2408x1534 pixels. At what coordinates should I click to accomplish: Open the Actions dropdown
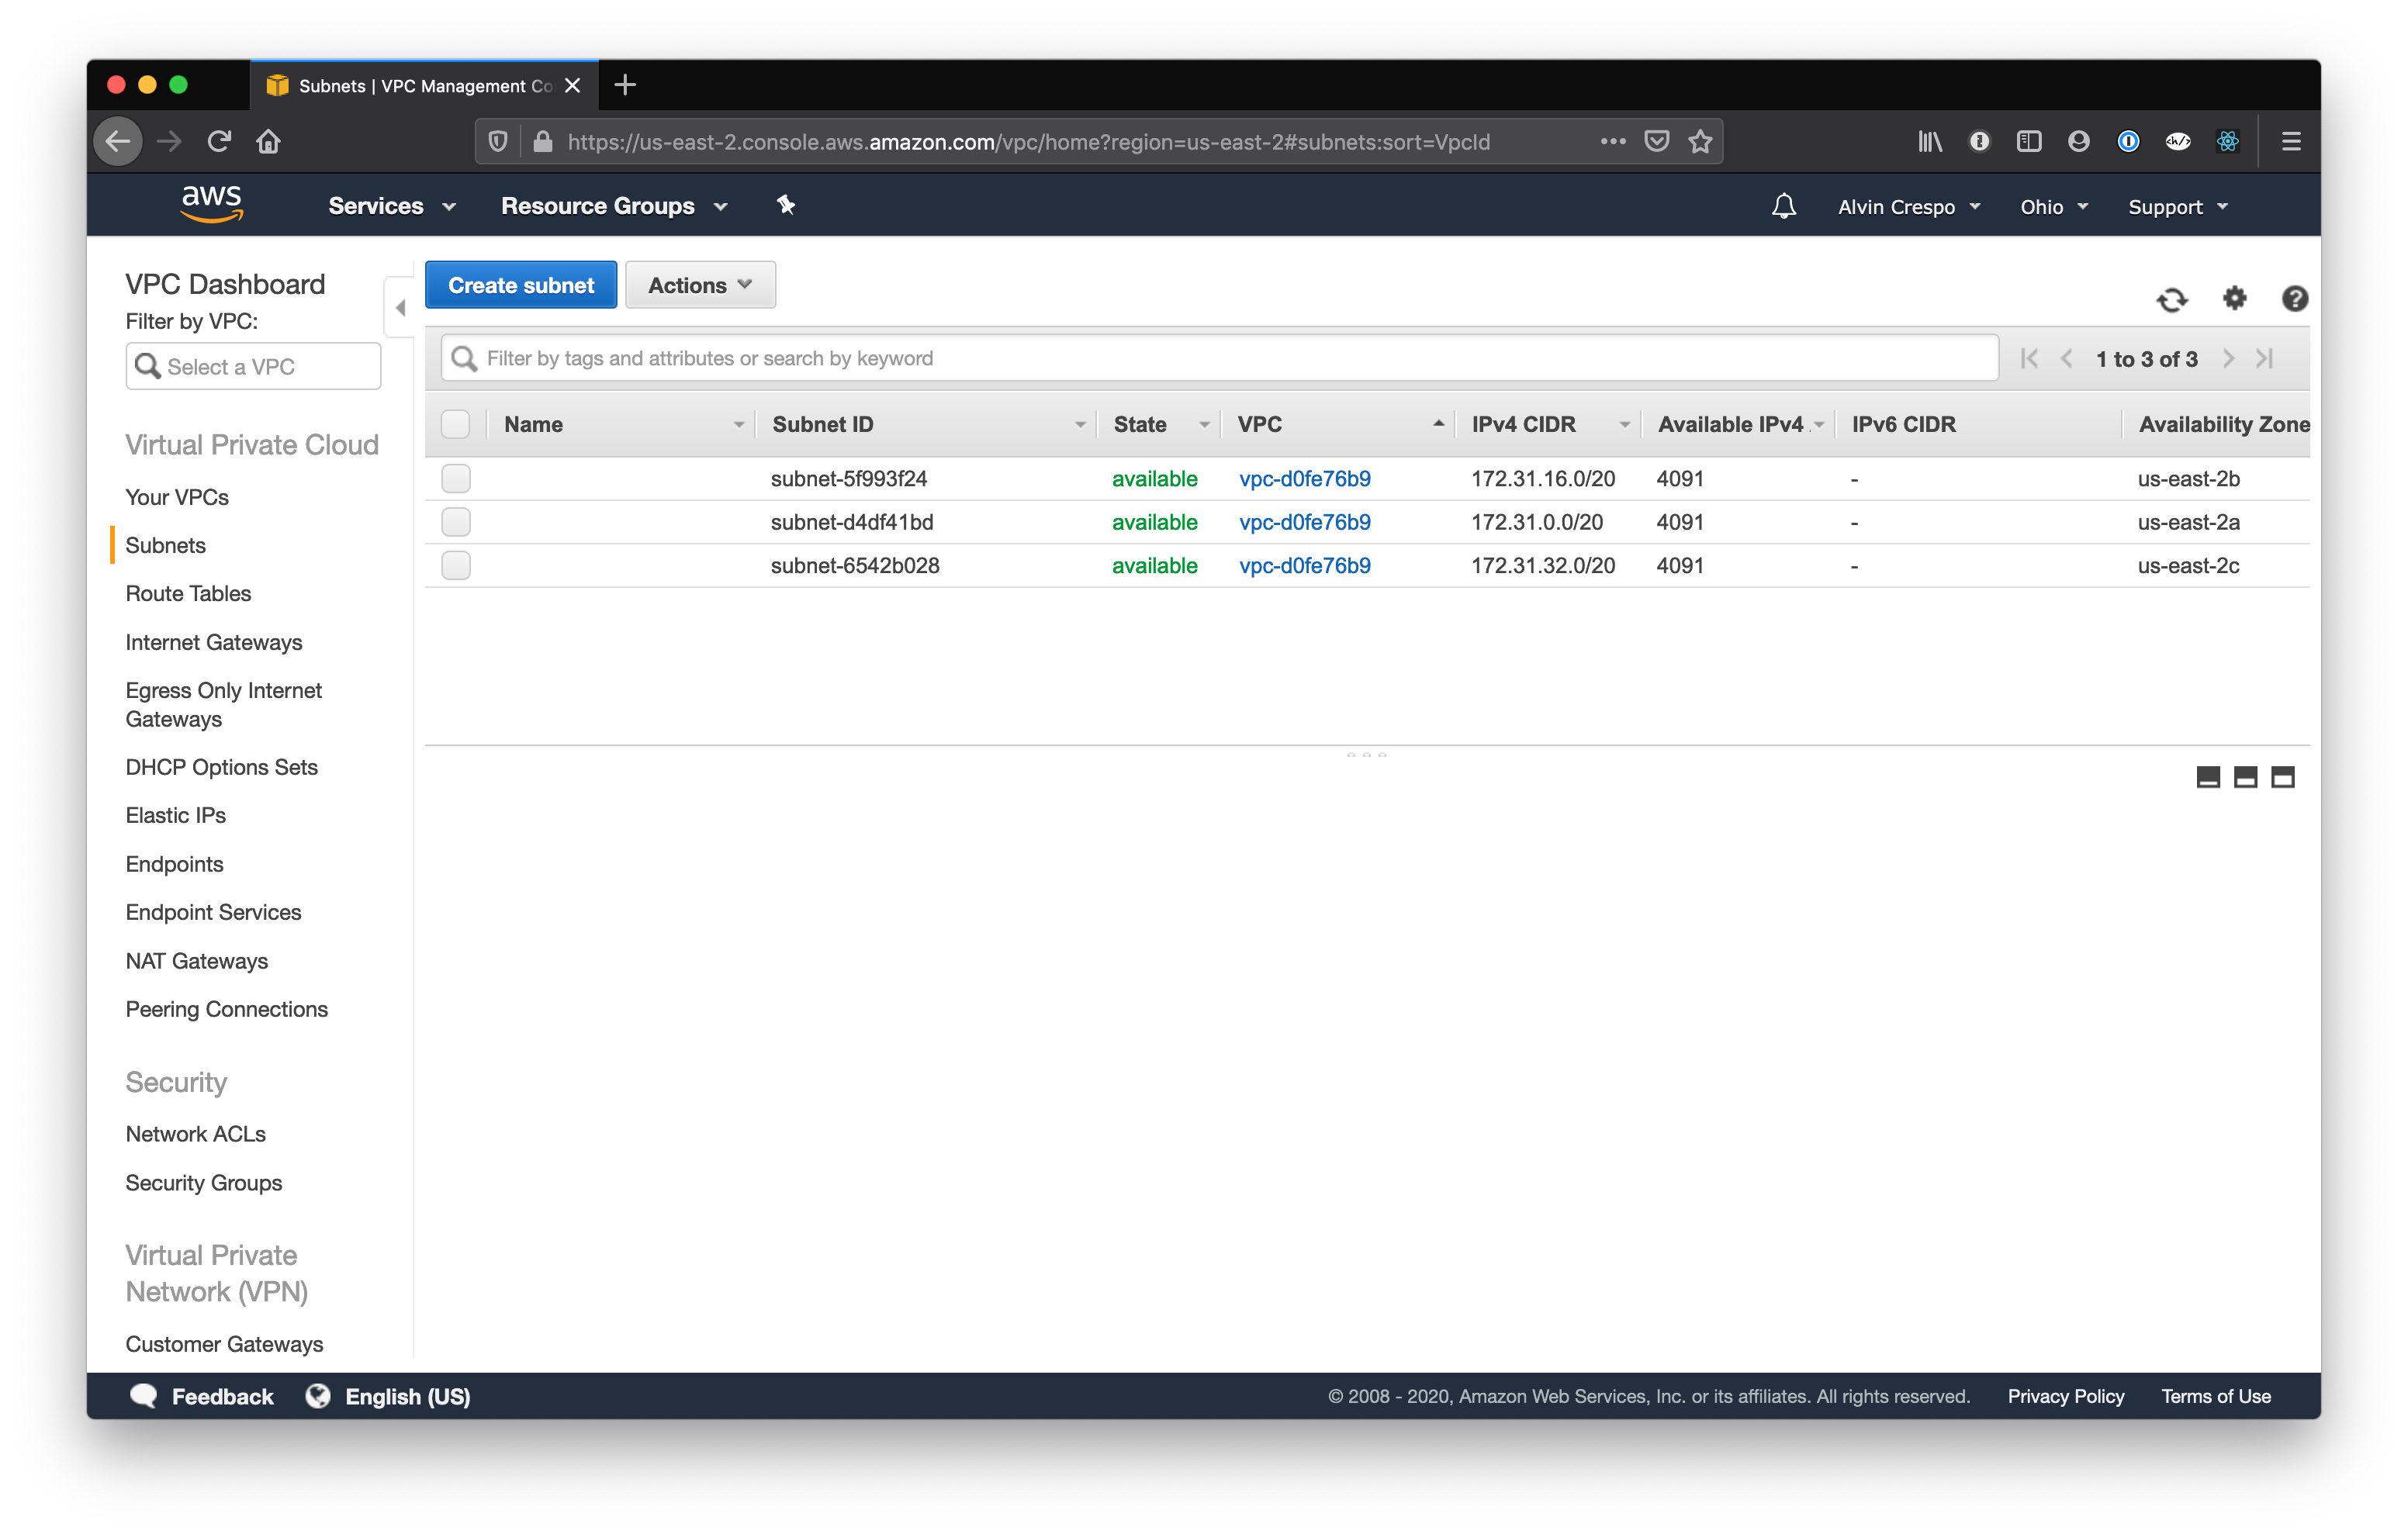point(699,285)
